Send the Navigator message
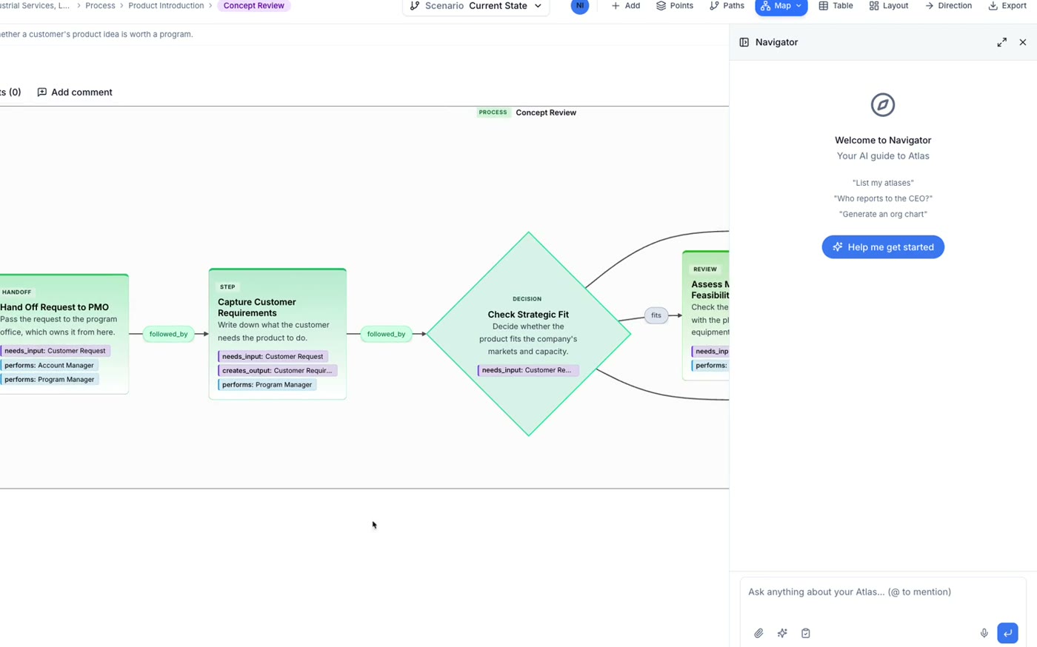 [x=1007, y=633]
